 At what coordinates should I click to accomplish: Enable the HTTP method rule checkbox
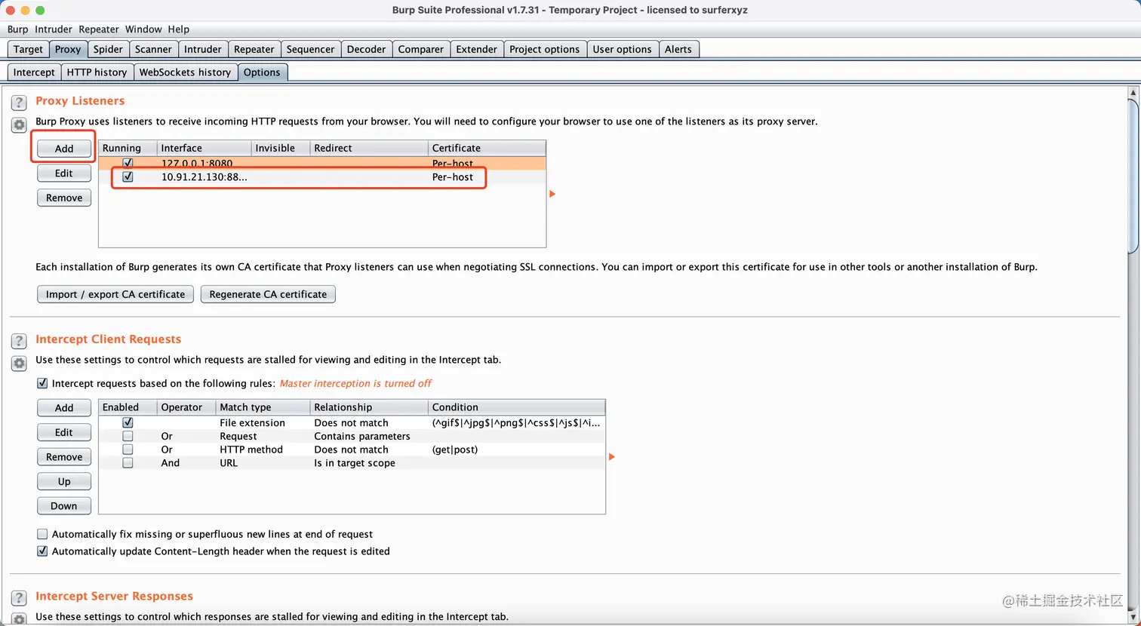click(x=128, y=450)
